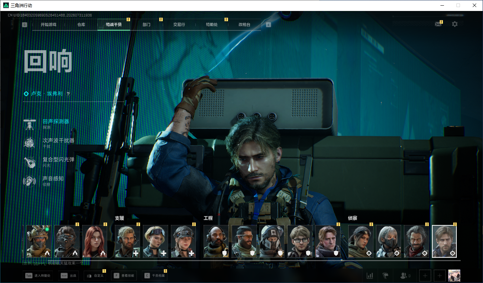The image size is (483, 283).
Task: Select the dark-haired female recon operator
Action: tap(361, 241)
